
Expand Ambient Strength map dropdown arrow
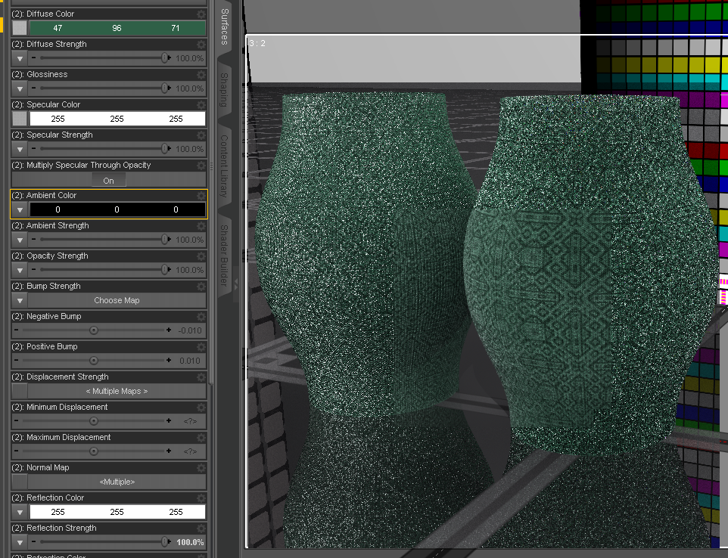pyautogui.click(x=20, y=240)
